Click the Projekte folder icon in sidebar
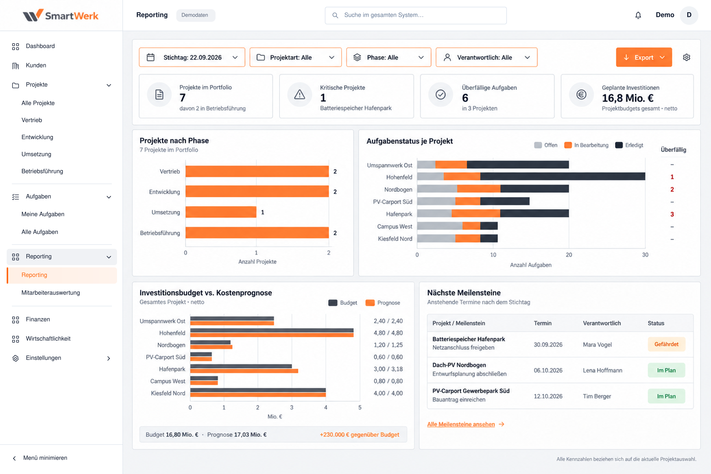 16,85
